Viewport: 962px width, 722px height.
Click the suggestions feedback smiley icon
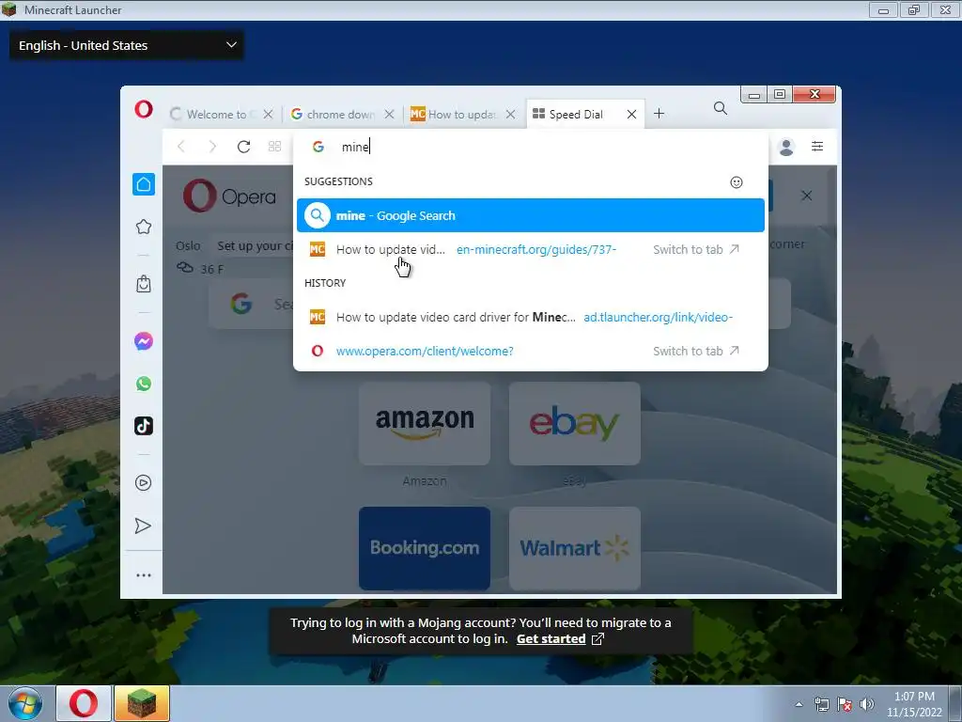[737, 182]
